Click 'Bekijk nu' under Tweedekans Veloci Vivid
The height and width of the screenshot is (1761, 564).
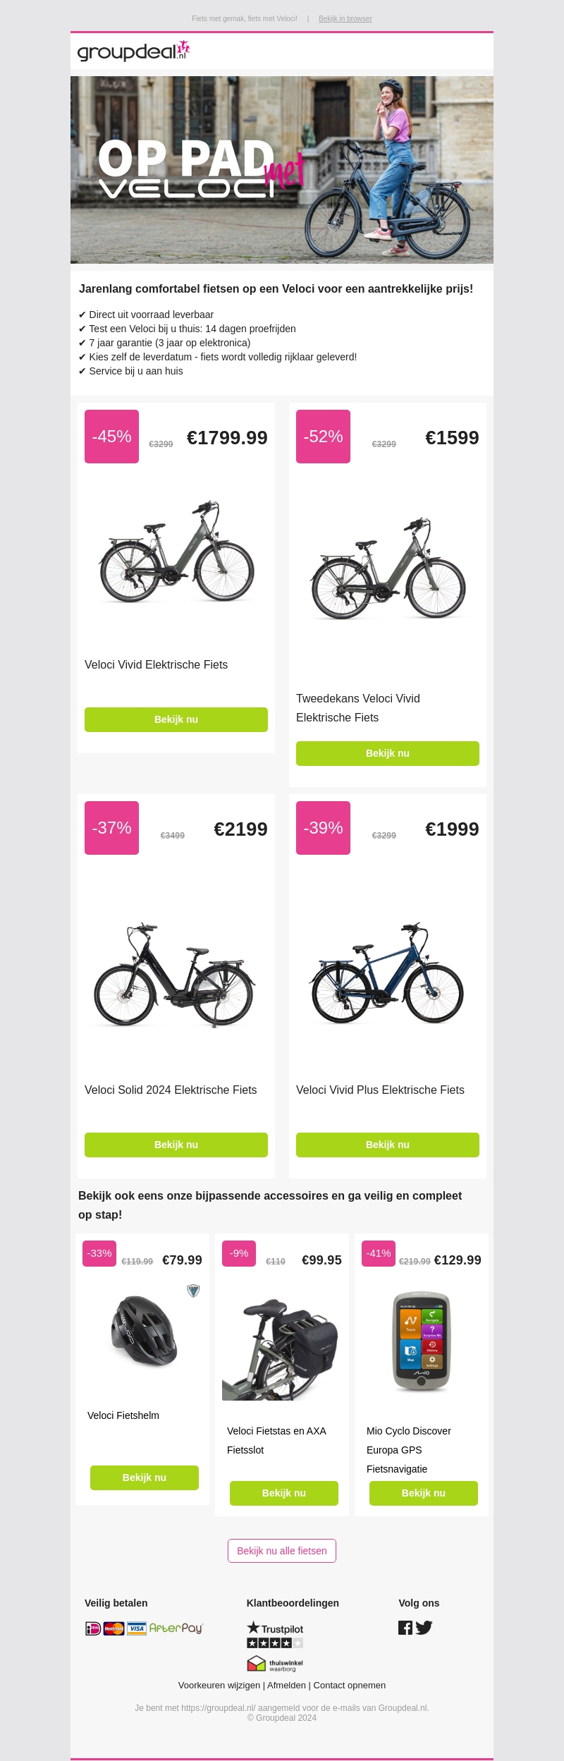(x=388, y=753)
